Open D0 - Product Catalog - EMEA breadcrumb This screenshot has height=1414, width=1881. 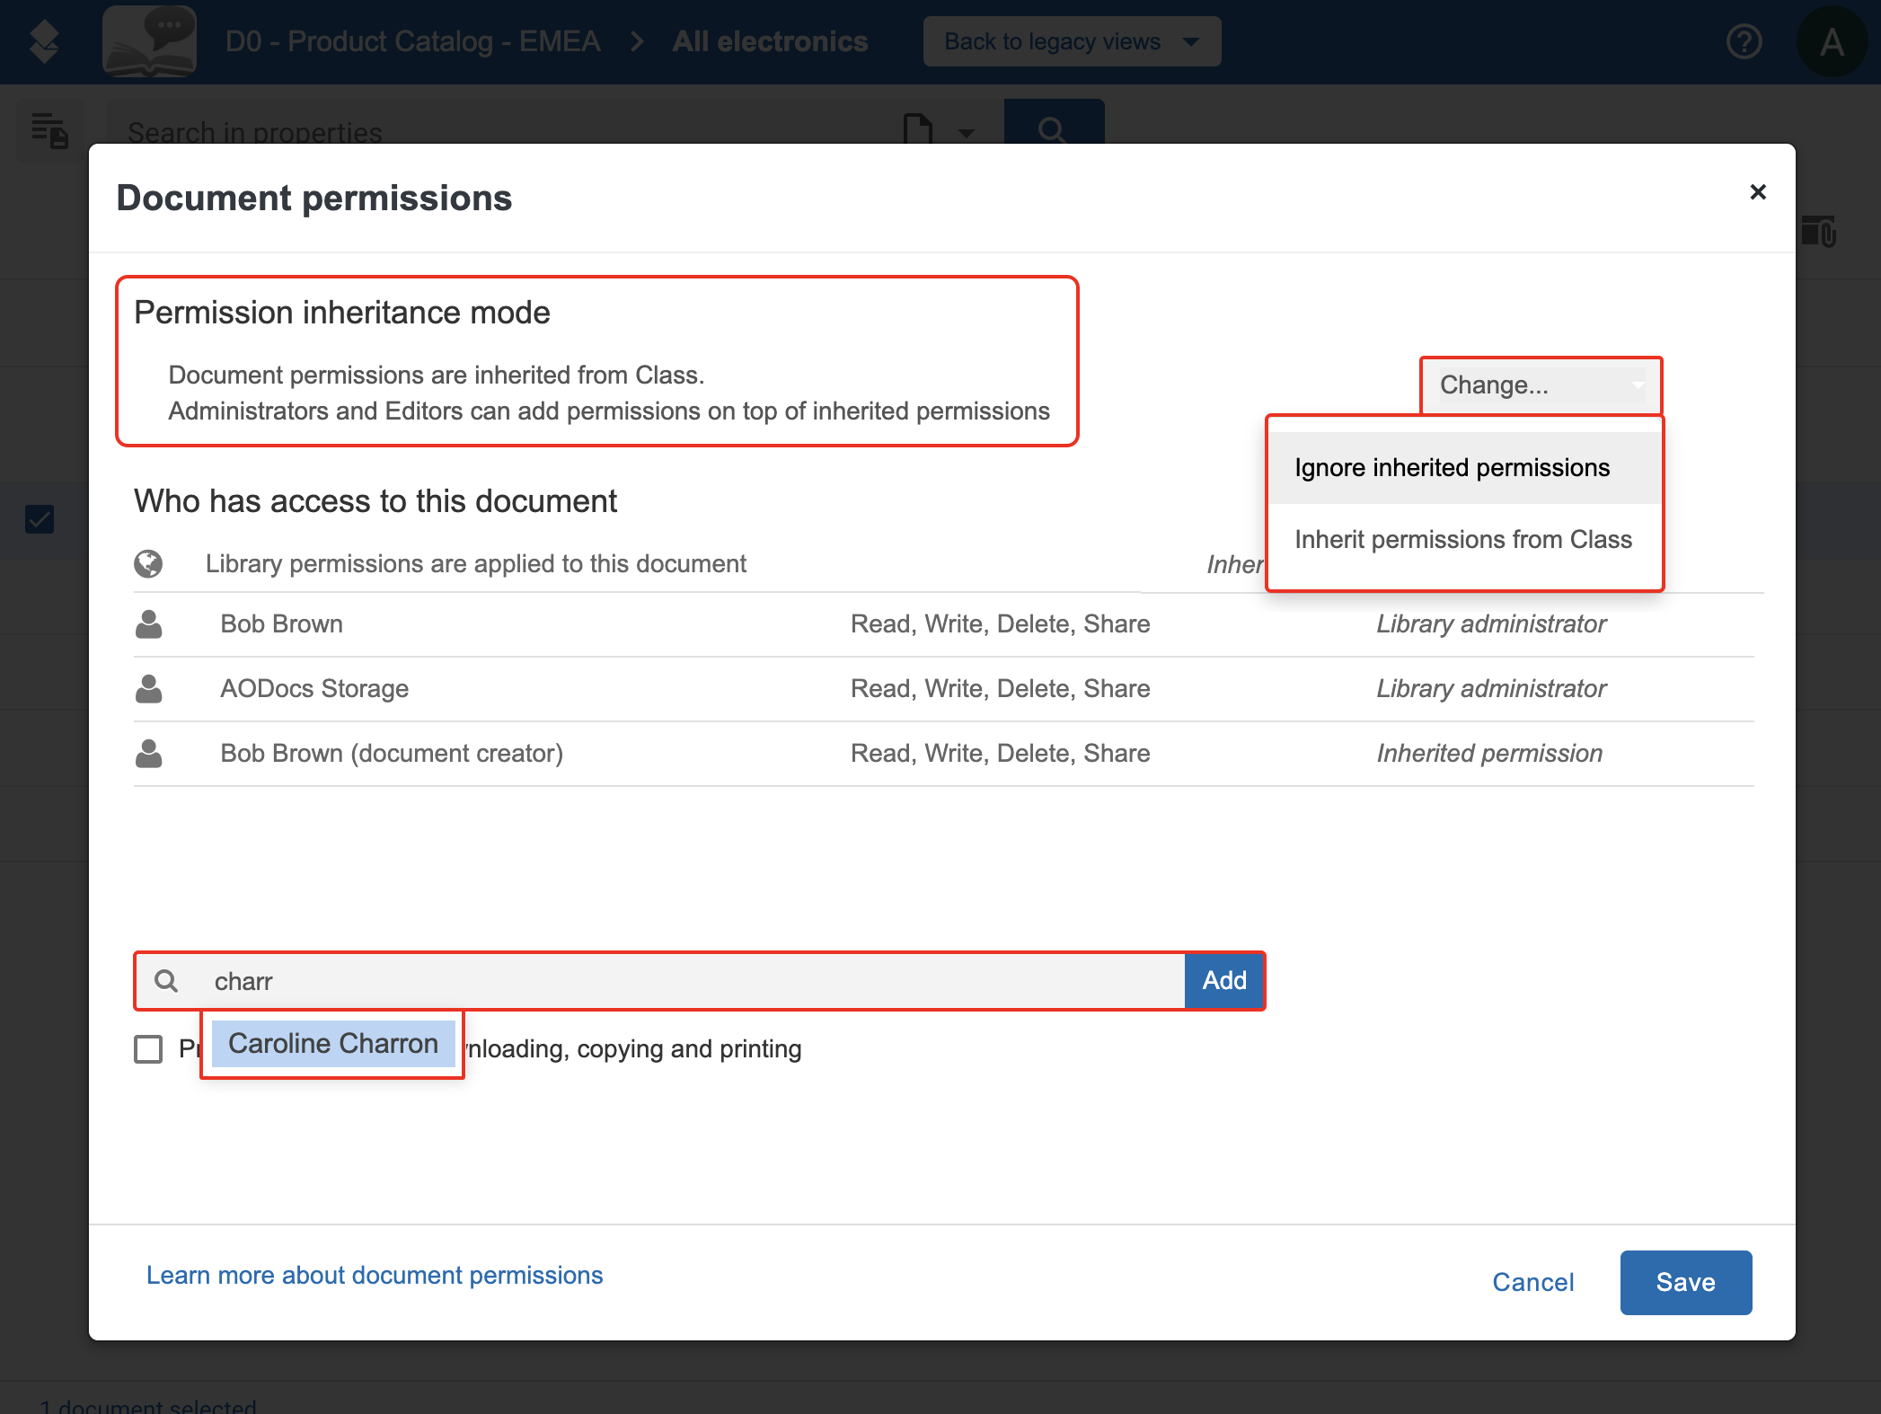pyautogui.click(x=413, y=42)
